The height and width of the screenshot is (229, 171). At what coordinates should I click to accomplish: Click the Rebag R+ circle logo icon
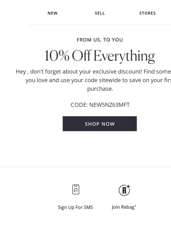click(x=124, y=190)
